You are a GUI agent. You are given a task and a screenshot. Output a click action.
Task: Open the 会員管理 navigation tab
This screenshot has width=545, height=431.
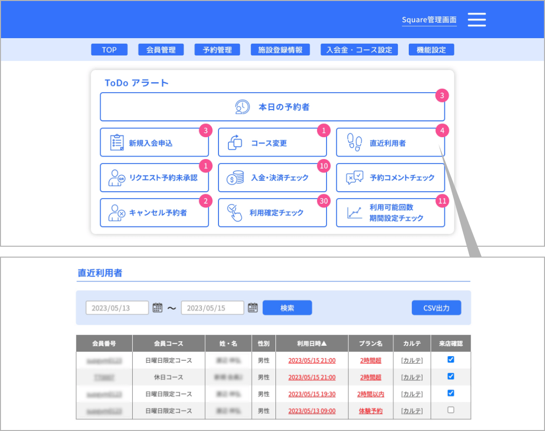[x=161, y=50]
